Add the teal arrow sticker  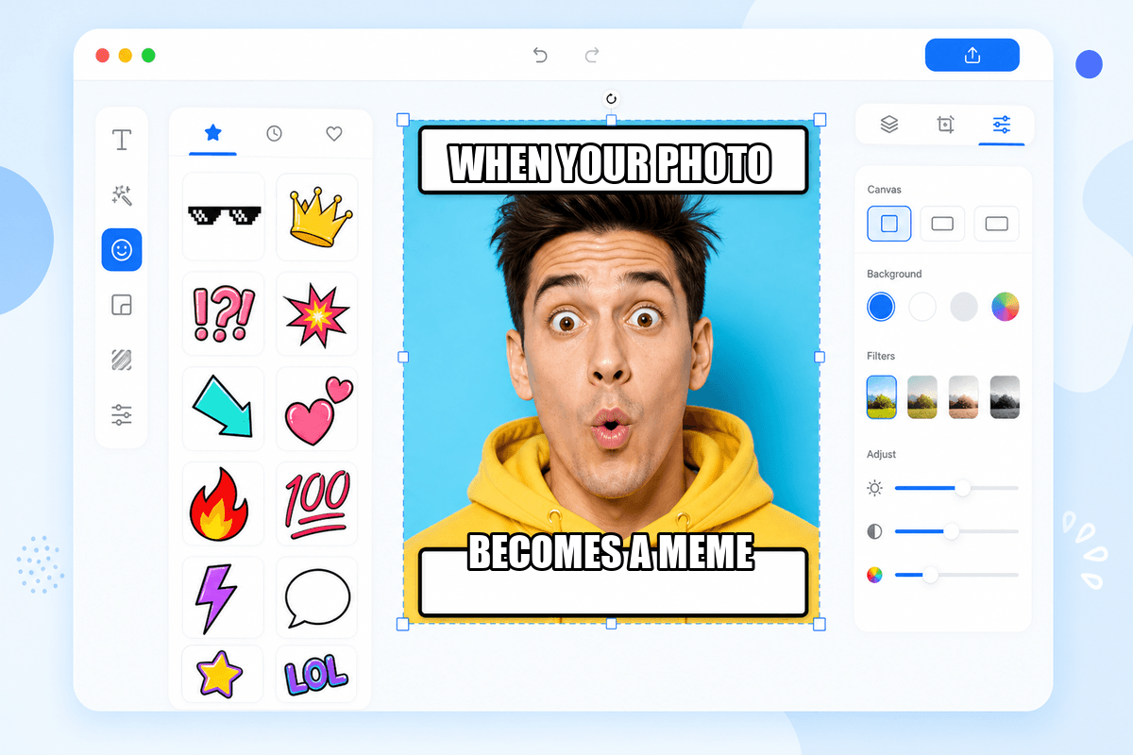[223, 409]
